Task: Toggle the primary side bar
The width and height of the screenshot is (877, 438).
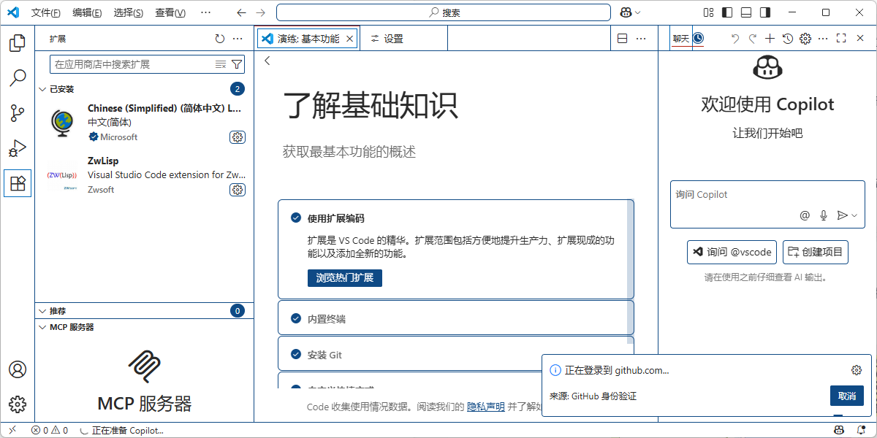Action: [x=727, y=12]
